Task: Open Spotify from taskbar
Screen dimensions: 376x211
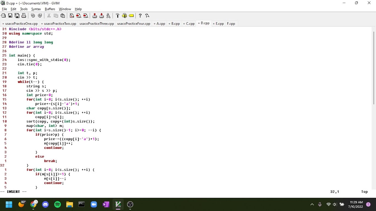Action: (58, 204)
